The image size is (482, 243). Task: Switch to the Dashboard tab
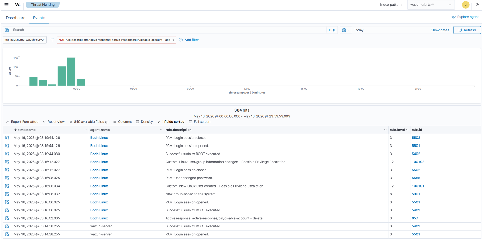tap(16, 18)
